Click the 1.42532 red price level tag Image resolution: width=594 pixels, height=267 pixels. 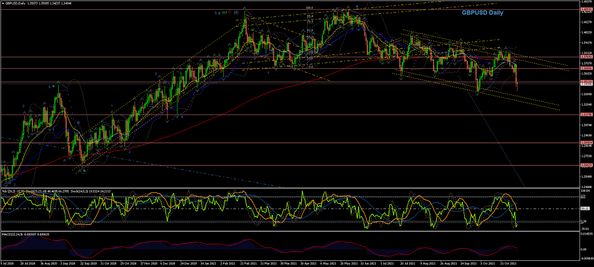pyautogui.click(x=587, y=9)
